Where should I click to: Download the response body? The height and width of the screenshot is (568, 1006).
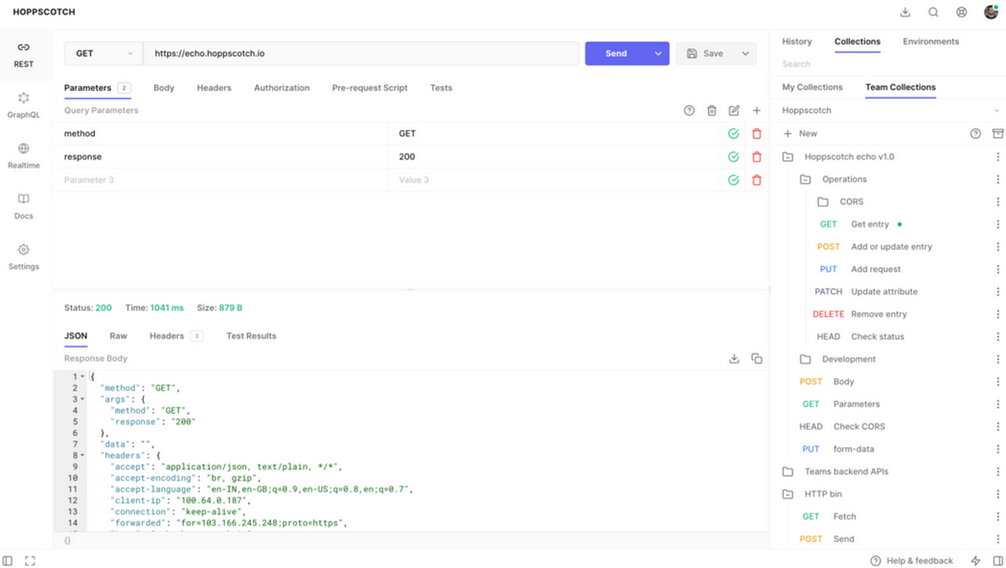coord(734,358)
